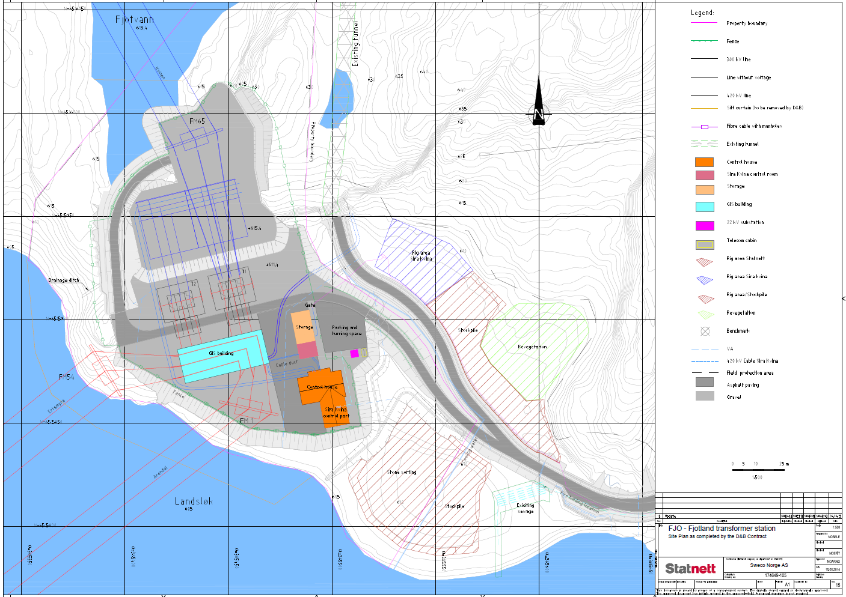Screen dimensions: 846x597
Task: Click the pink Sira Kvina control room swatch
Action: pos(705,175)
